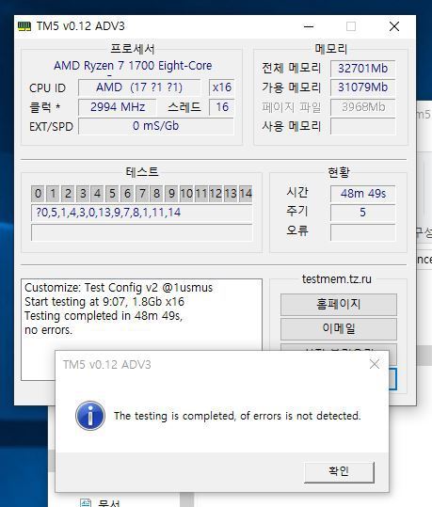
Task: Select test block number 9
Action: [x=171, y=194]
